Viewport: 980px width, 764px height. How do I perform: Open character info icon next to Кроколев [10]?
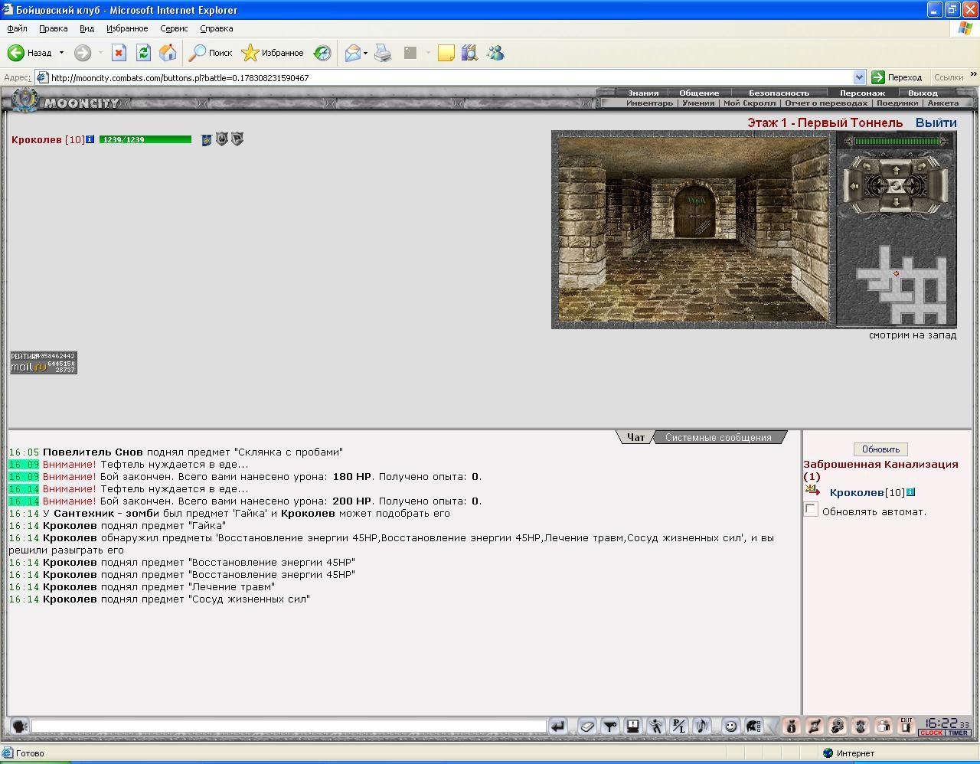tap(90, 139)
